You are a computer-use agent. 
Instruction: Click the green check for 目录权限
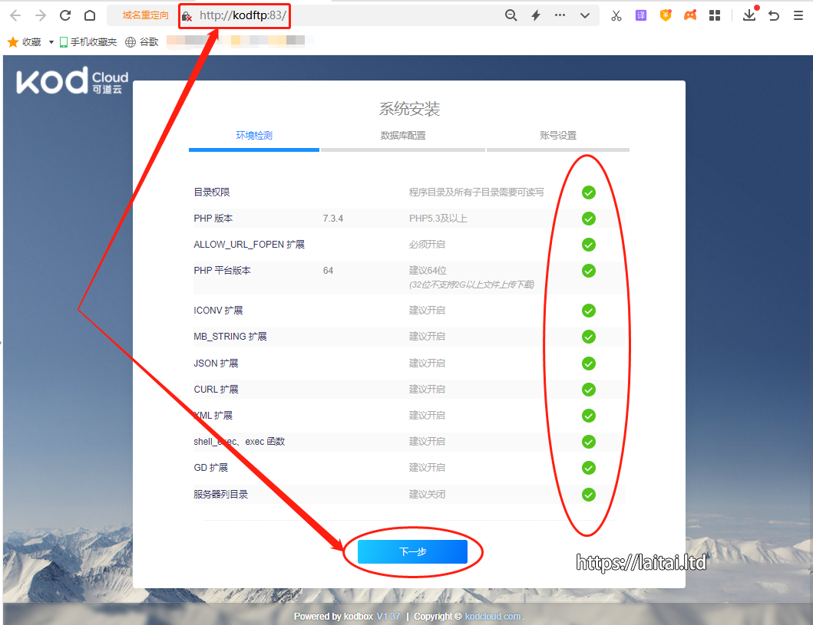[589, 192]
